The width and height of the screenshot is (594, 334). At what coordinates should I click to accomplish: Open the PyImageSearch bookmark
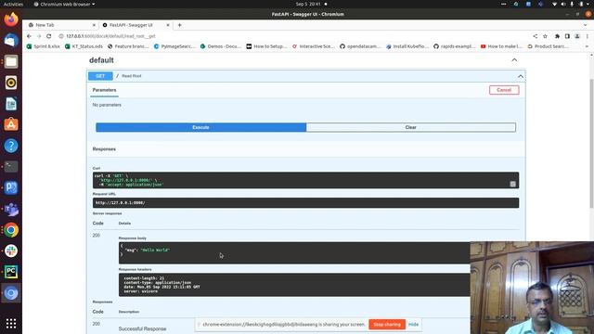[174, 46]
